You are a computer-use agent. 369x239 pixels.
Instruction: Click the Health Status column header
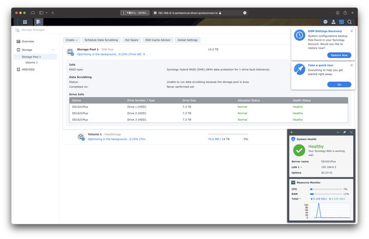302,101
